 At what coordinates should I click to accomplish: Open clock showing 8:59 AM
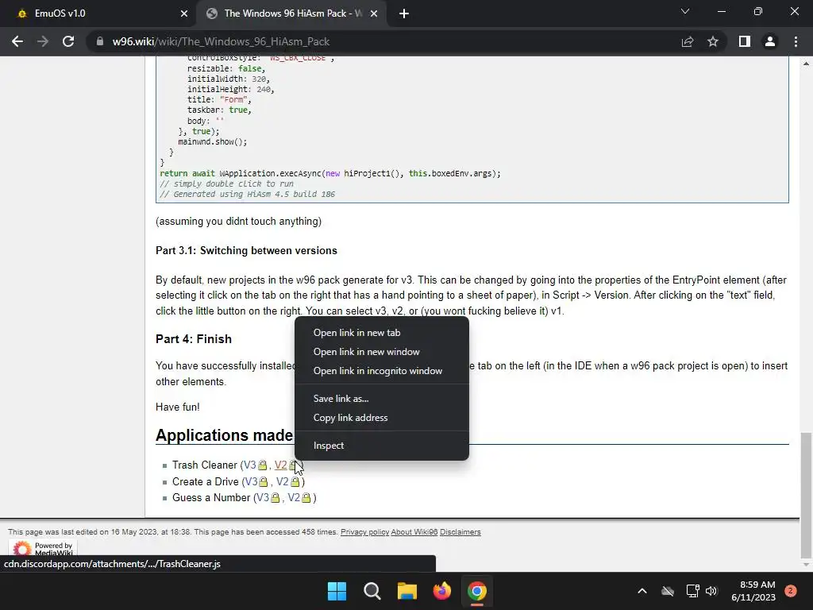click(753, 591)
